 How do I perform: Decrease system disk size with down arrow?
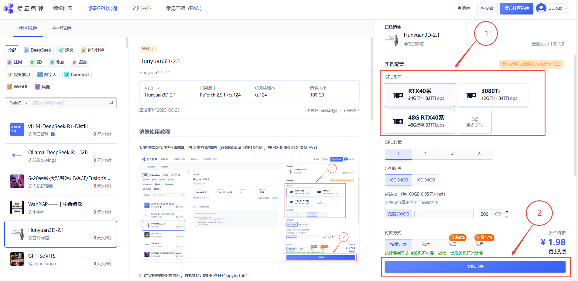507,217
